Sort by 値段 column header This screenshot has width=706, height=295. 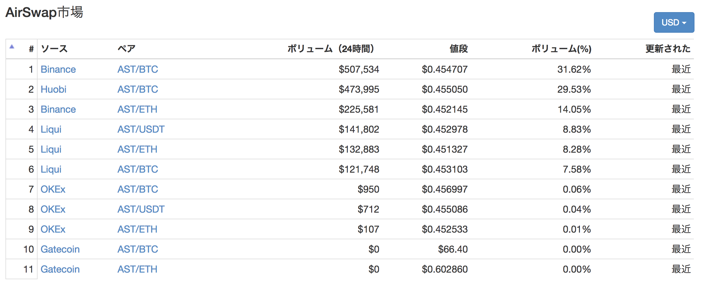(x=458, y=48)
